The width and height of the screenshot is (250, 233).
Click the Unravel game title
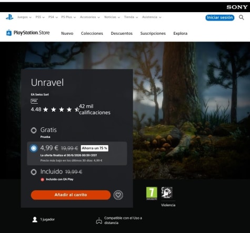point(47,83)
